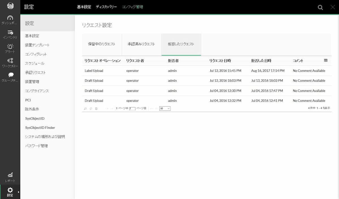Click the page number input field
Screen dimensions: 339x199
pos(132,109)
